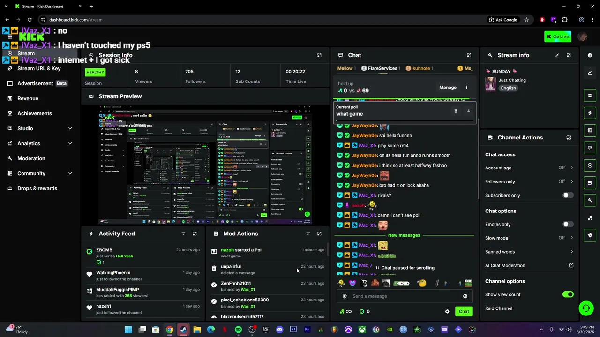Click the browser address bar
The width and height of the screenshot is (600, 337).
tap(262, 20)
